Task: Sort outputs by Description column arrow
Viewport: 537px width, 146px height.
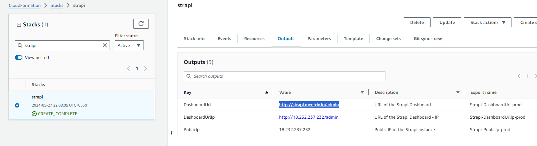Action: pyautogui.click(x=458, y=92)
